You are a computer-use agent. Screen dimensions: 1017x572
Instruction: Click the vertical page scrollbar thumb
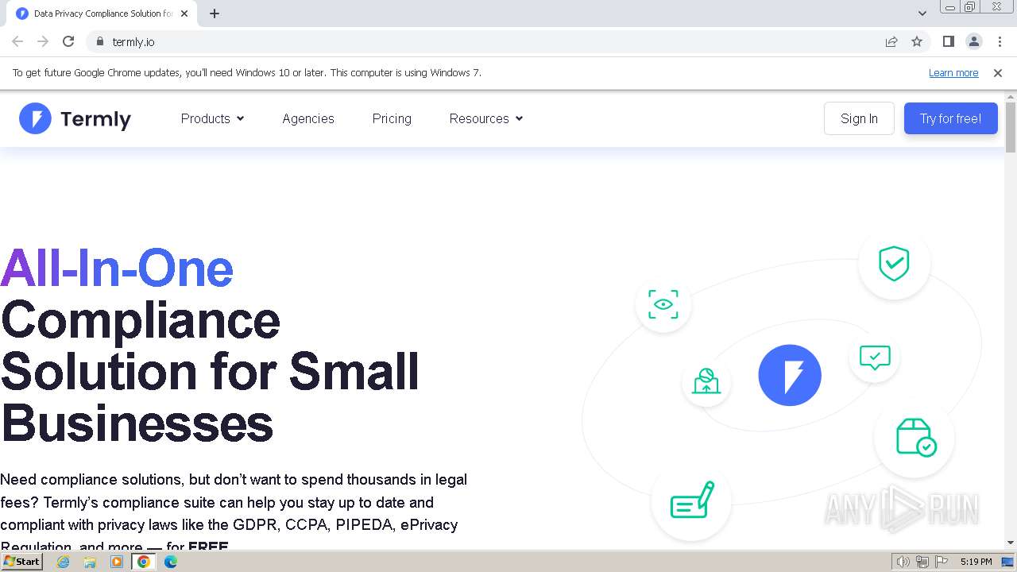[1011, 127]
